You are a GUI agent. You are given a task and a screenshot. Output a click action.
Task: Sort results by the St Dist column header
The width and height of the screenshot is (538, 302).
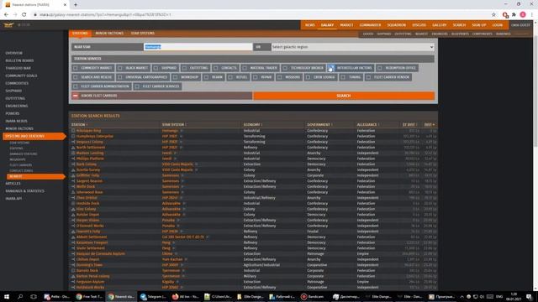click(409, 125)
